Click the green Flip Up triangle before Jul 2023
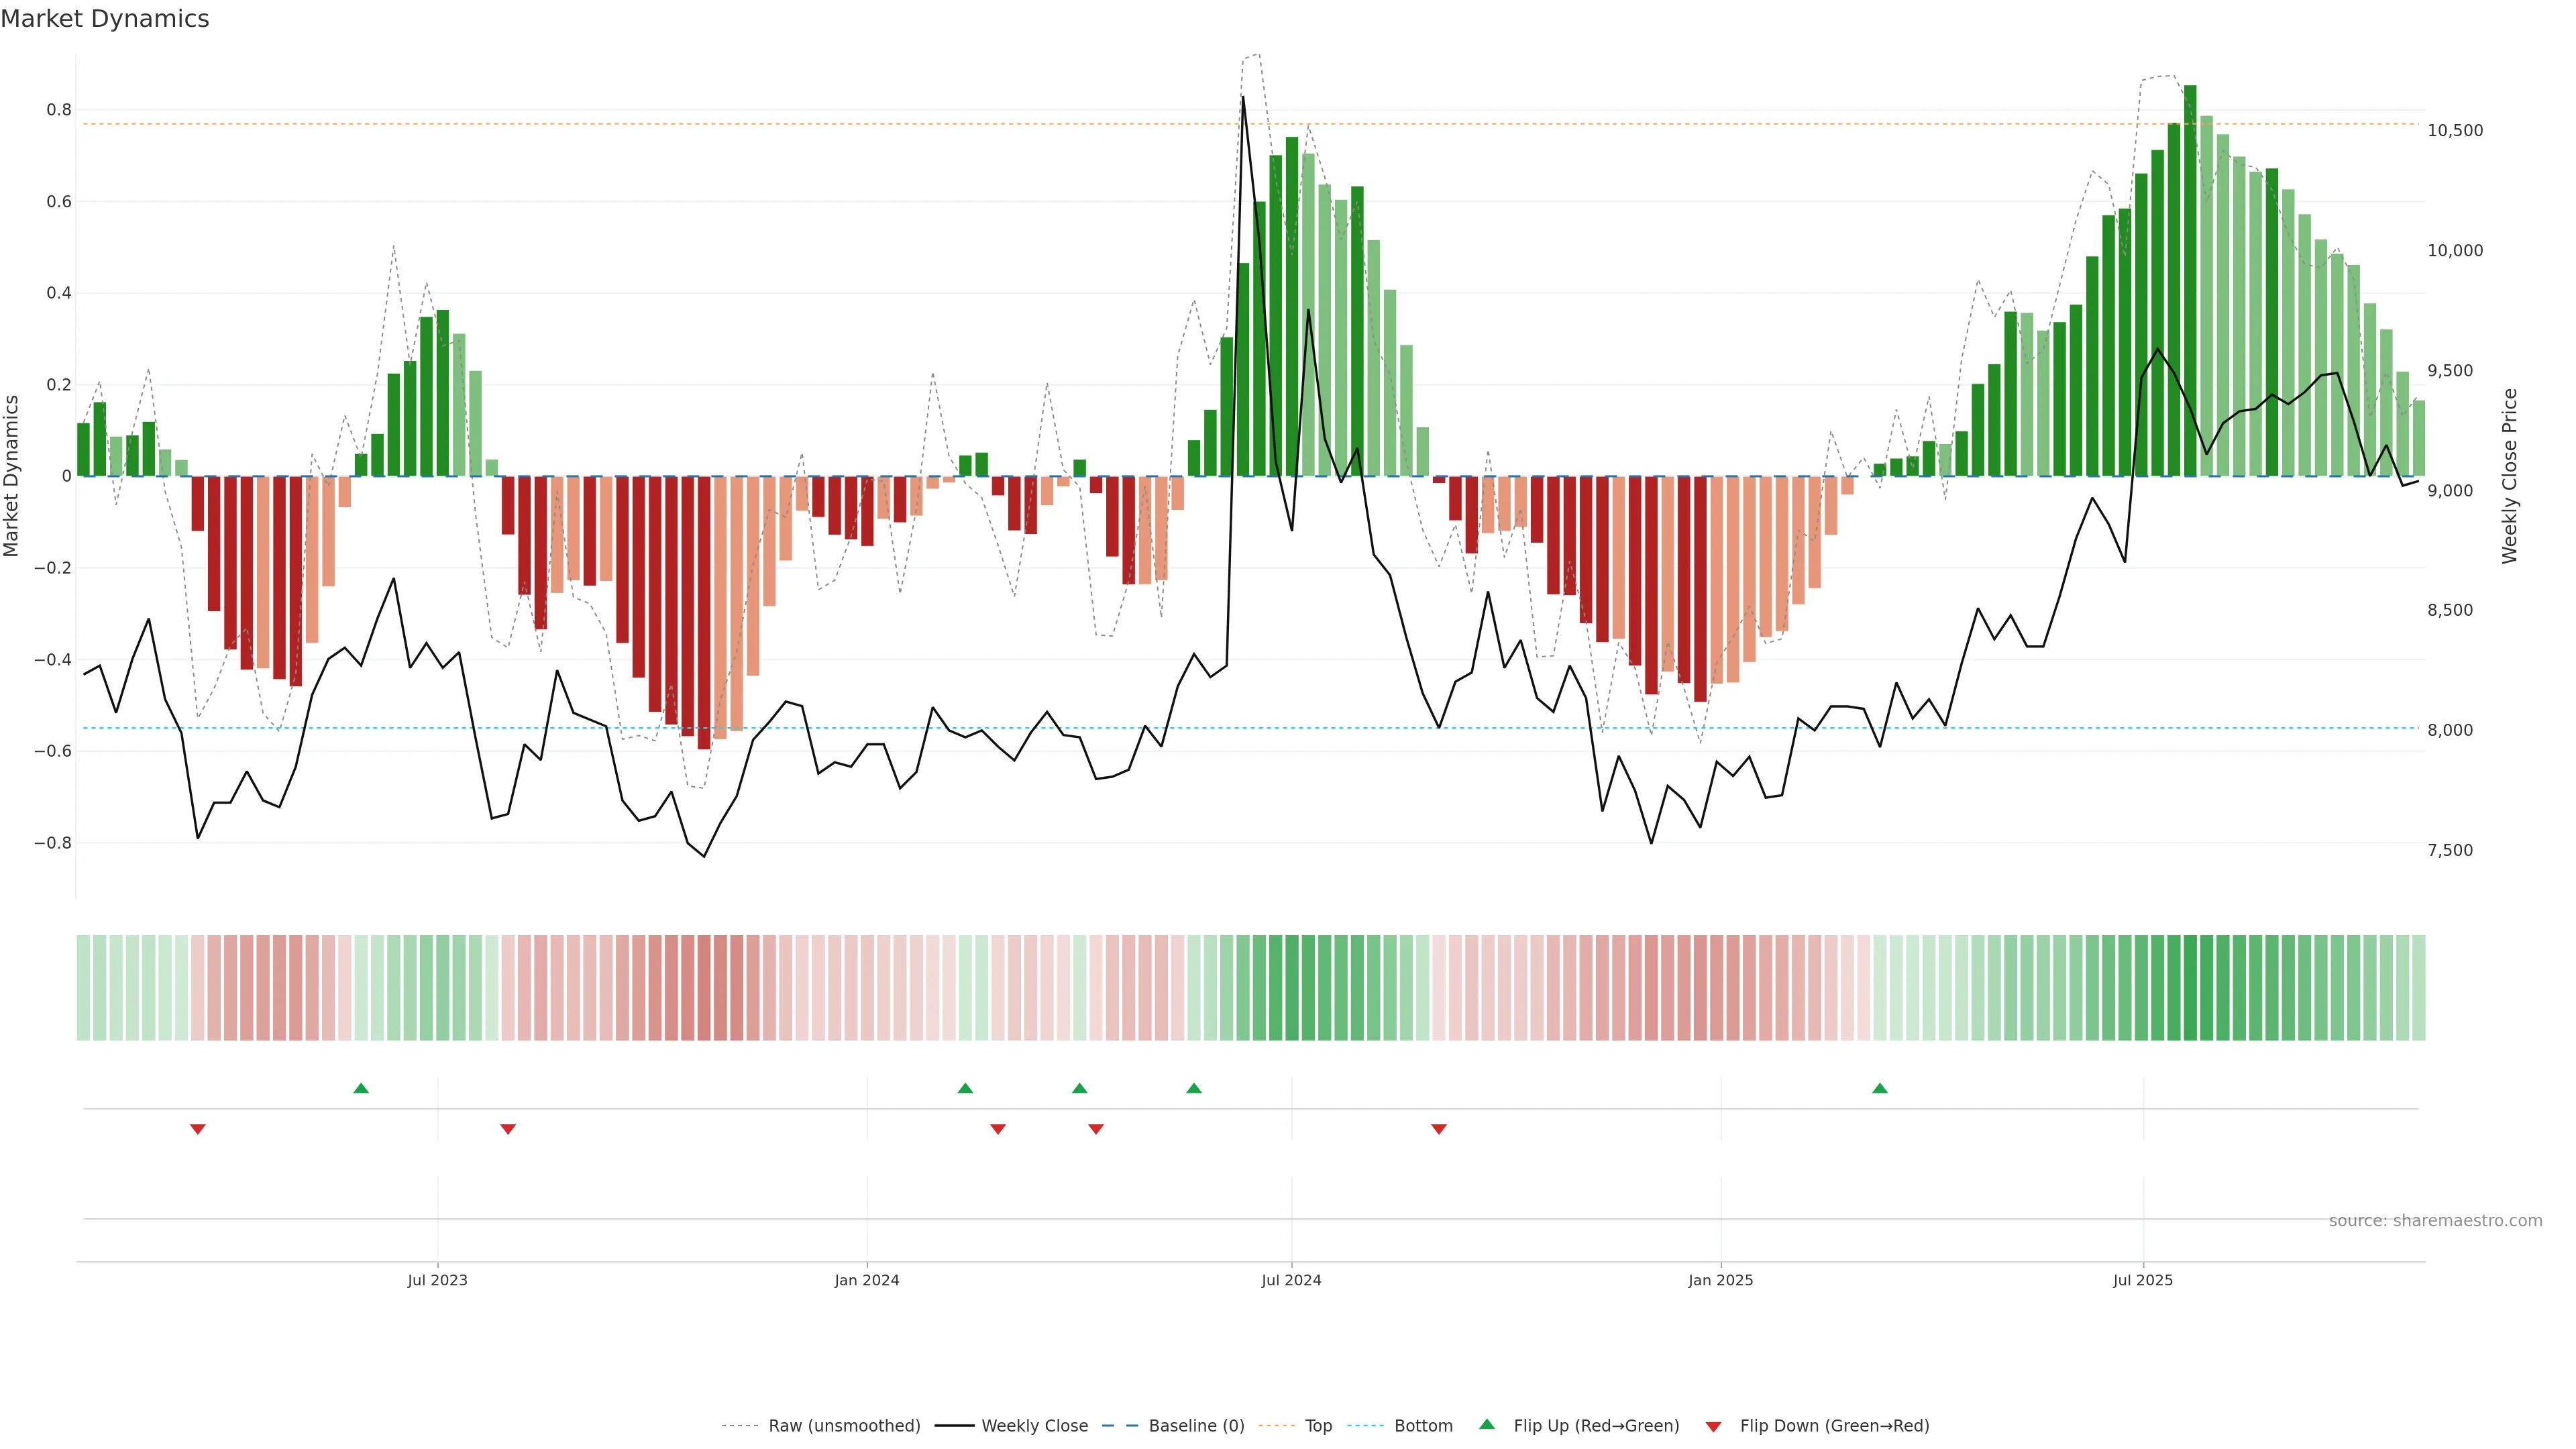Viewport: 2576px width, 1449px height. (x=361, y=1088)
